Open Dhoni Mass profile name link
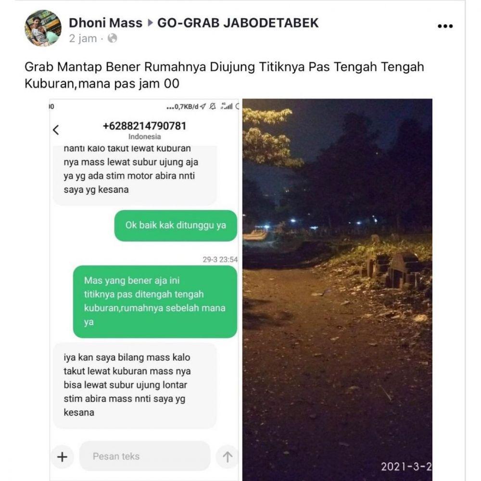The image size is (481, 481). 105,23
